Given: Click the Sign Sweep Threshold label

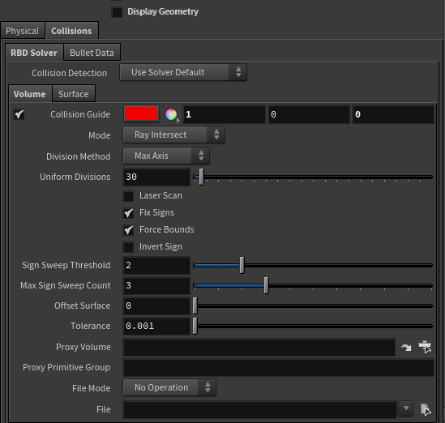Looking at the screenshot, I should (66, 265).
